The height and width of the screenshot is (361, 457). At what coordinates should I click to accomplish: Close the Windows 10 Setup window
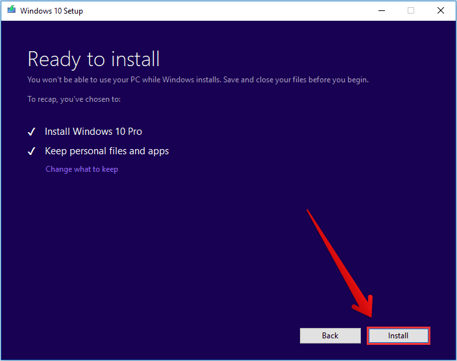tap(441, 11)
